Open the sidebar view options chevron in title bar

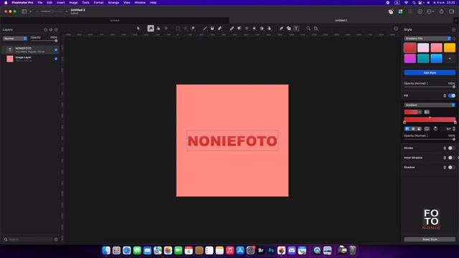[30, 11]
